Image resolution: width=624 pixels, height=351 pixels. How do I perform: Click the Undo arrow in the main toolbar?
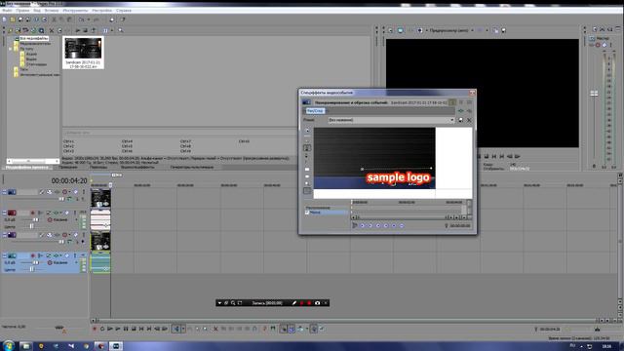click(x=82, y=19)
